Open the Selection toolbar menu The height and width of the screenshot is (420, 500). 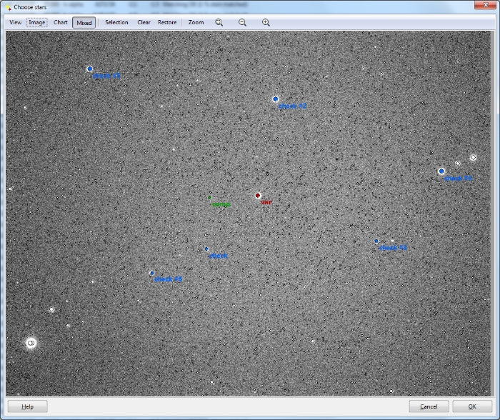click(116, 22)
